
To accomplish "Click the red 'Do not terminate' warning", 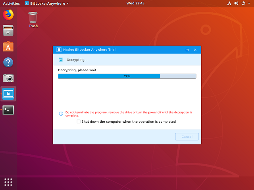I will click(x=129, y=114).
